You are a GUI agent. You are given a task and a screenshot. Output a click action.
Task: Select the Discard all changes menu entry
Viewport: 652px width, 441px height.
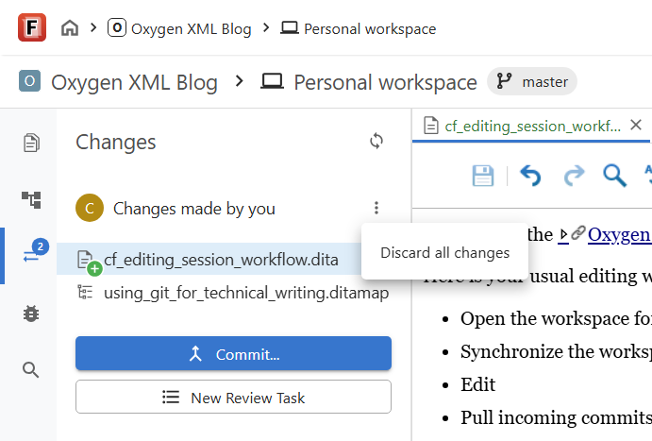tap(445, 252)
